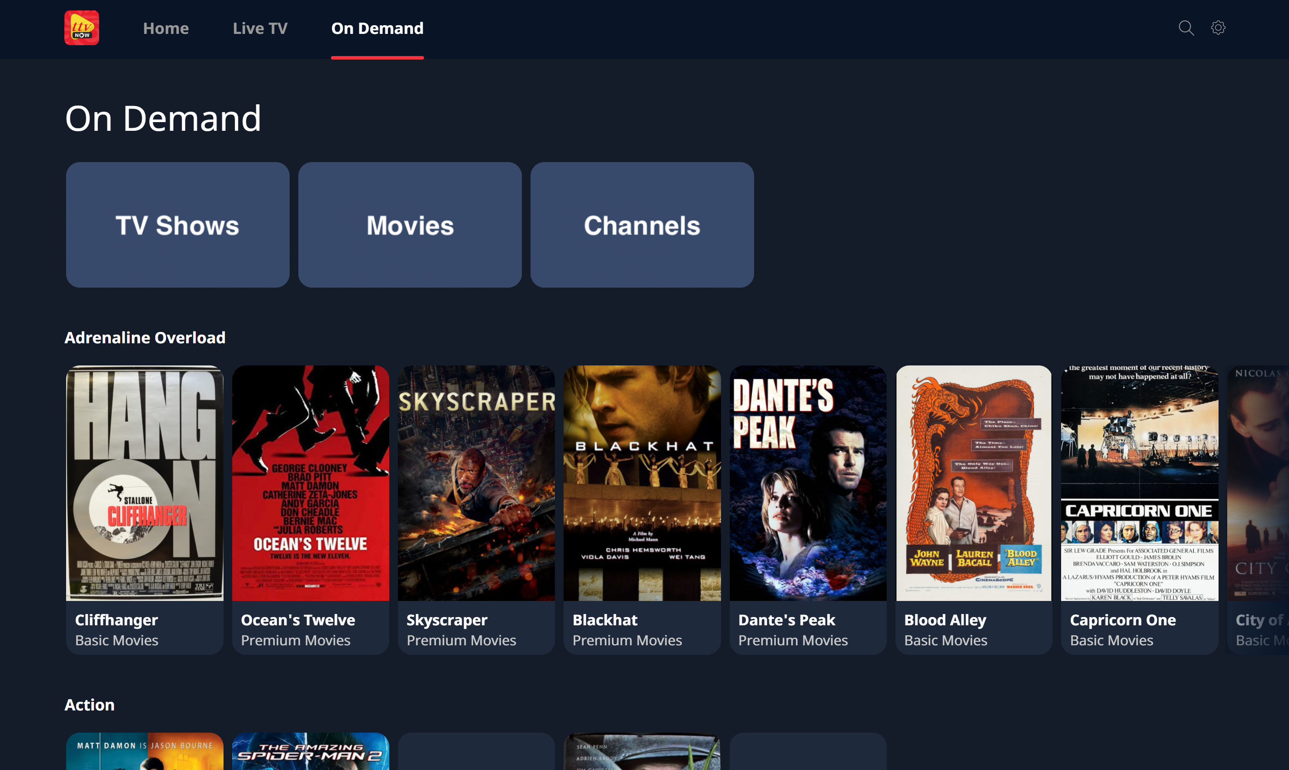Open the Movies category tile
Viewport: 1289px width, 770px height.
(410, 225)
